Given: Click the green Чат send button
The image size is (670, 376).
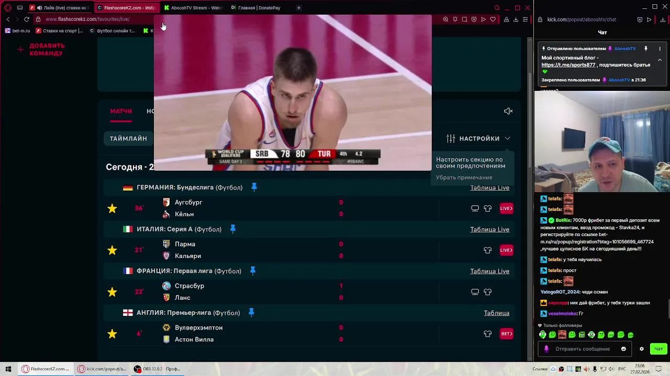Looking at the screenshot, I should tap(658, 349).
